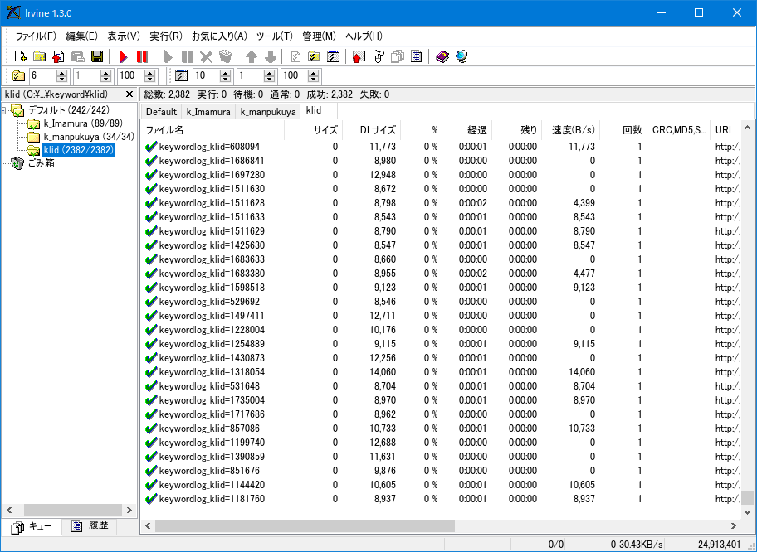Image resolution: width=757 pixels, height=552 pixels.
Task: Select klid (2382/2382) folder
Action: (78, 150)
